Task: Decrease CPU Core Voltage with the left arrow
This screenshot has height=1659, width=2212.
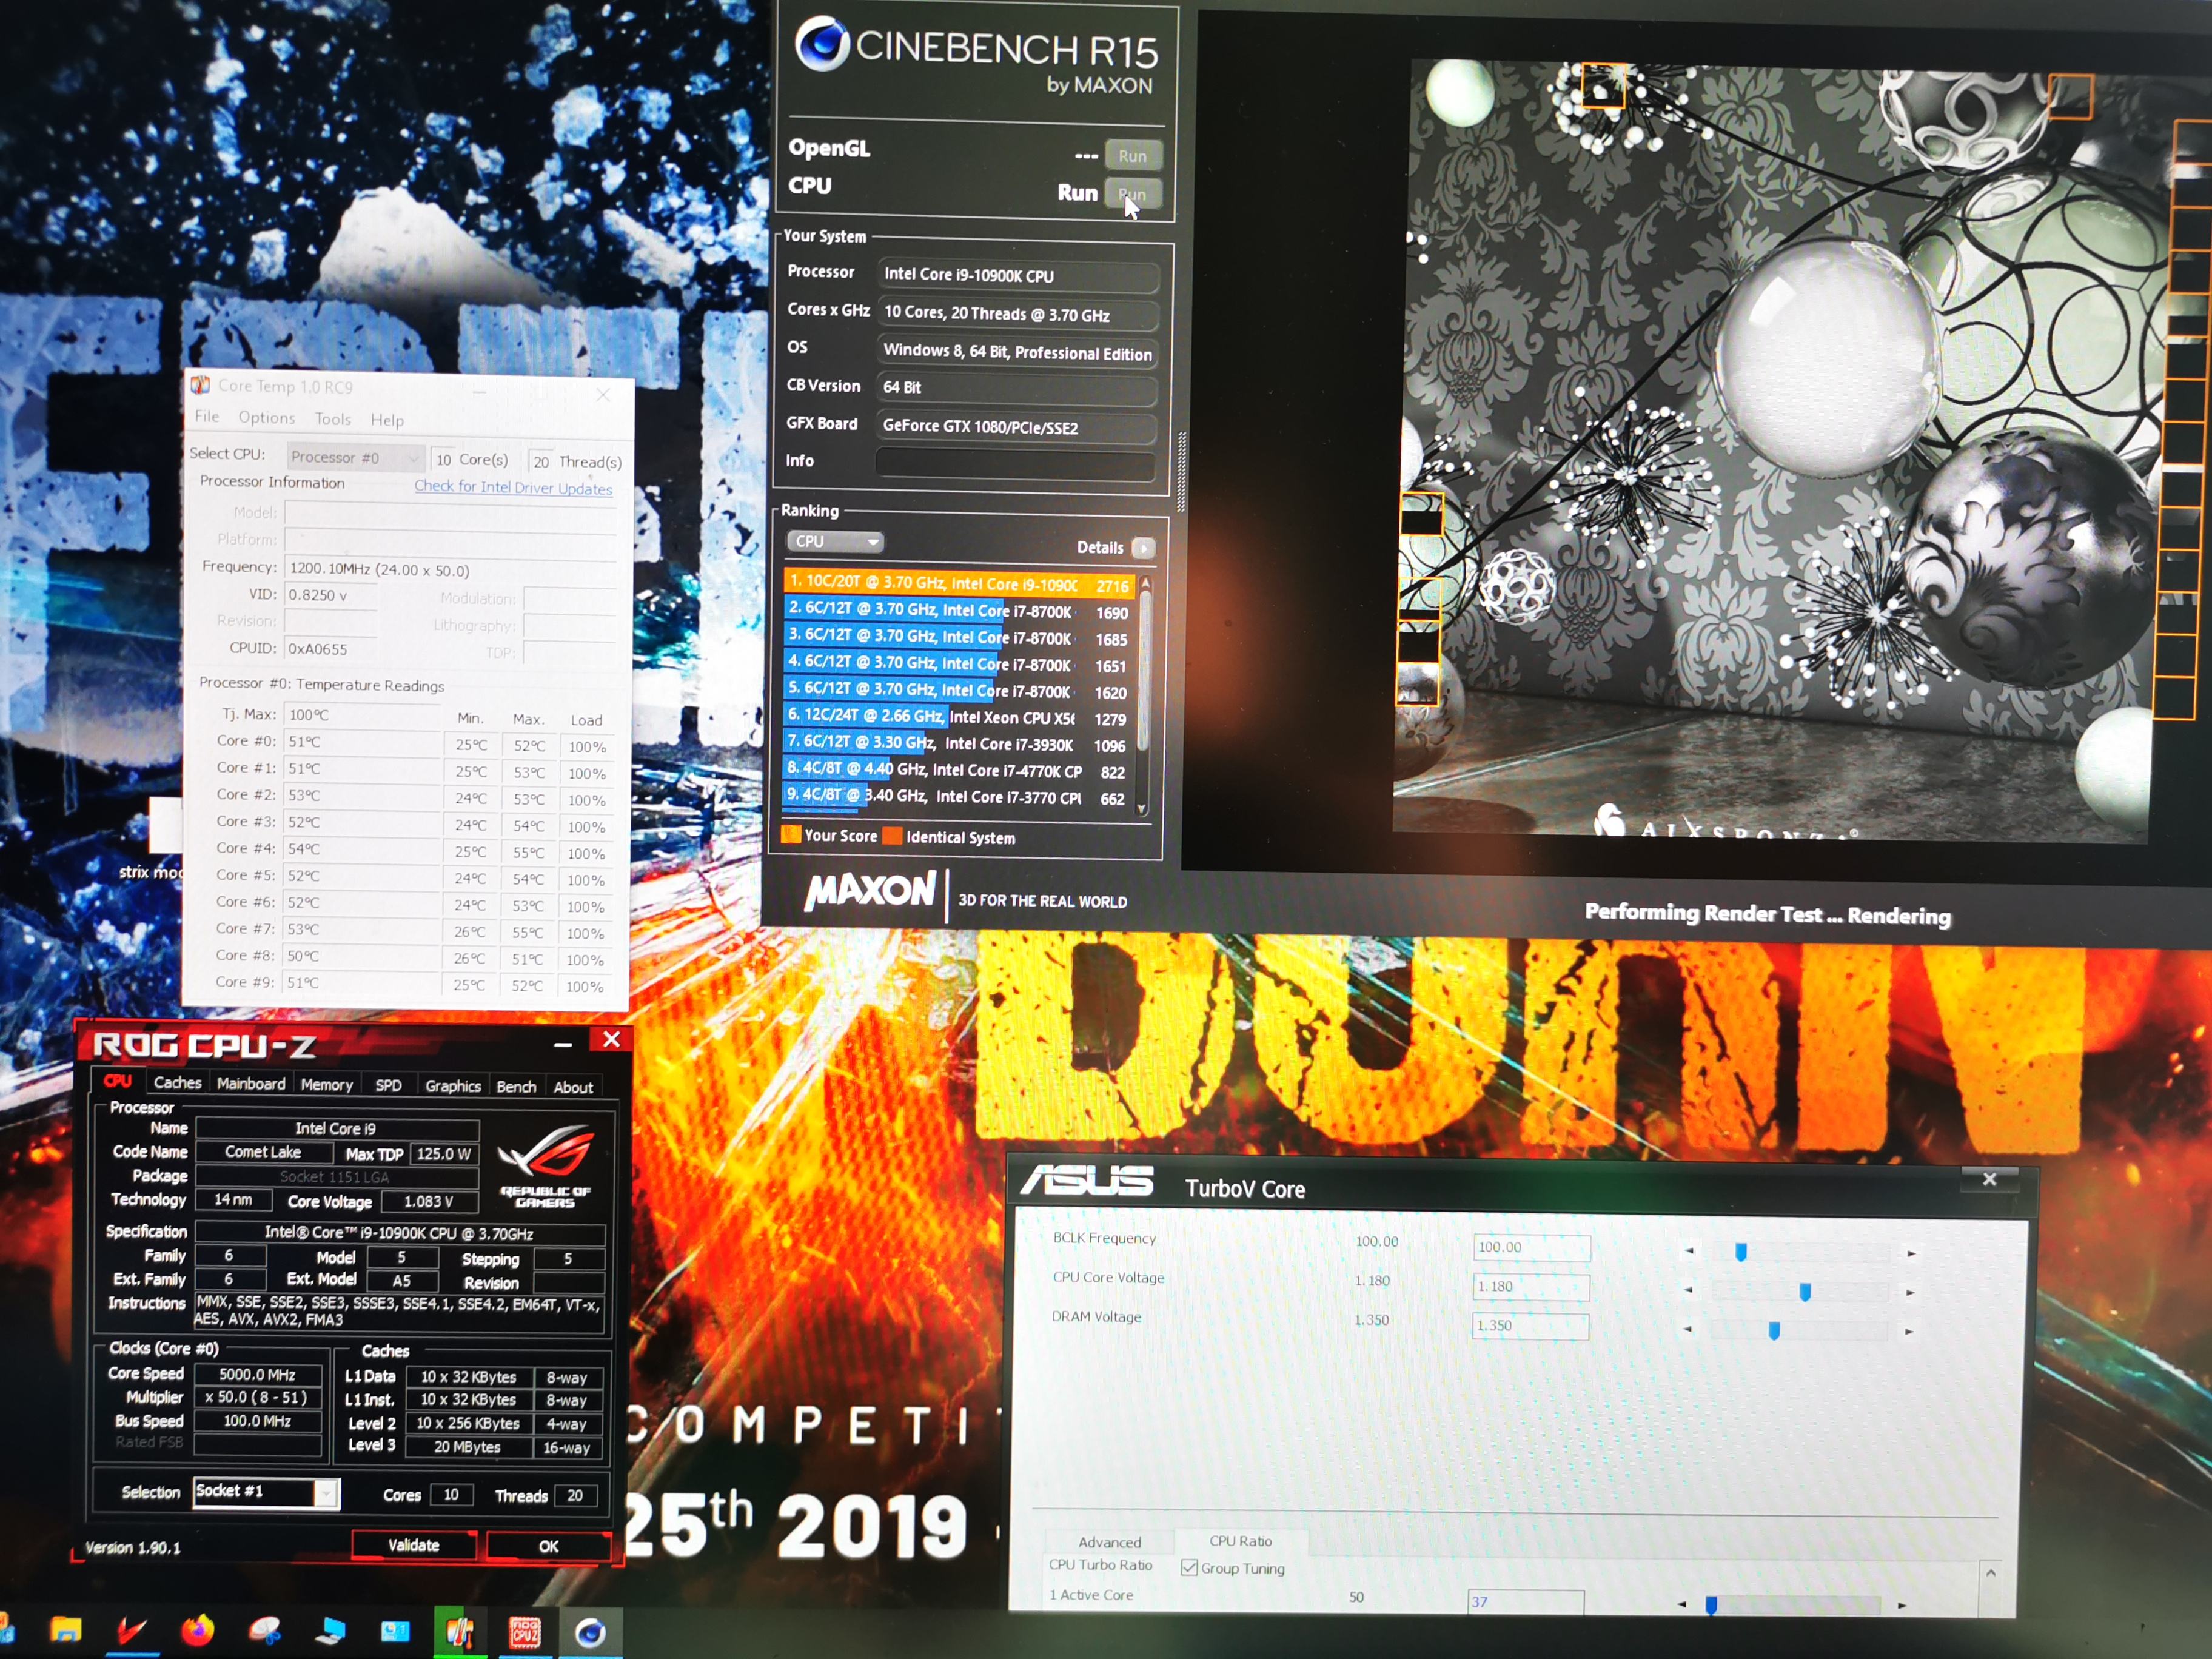Action: pos(1688,1290)
